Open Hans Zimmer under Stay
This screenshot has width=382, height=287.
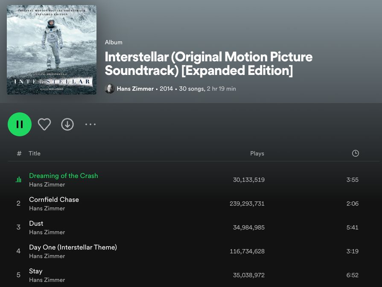47,280
